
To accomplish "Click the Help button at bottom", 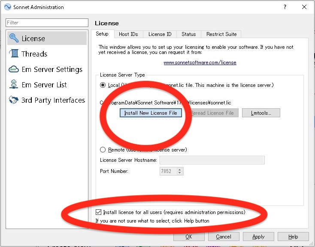I will click(293, 237).
